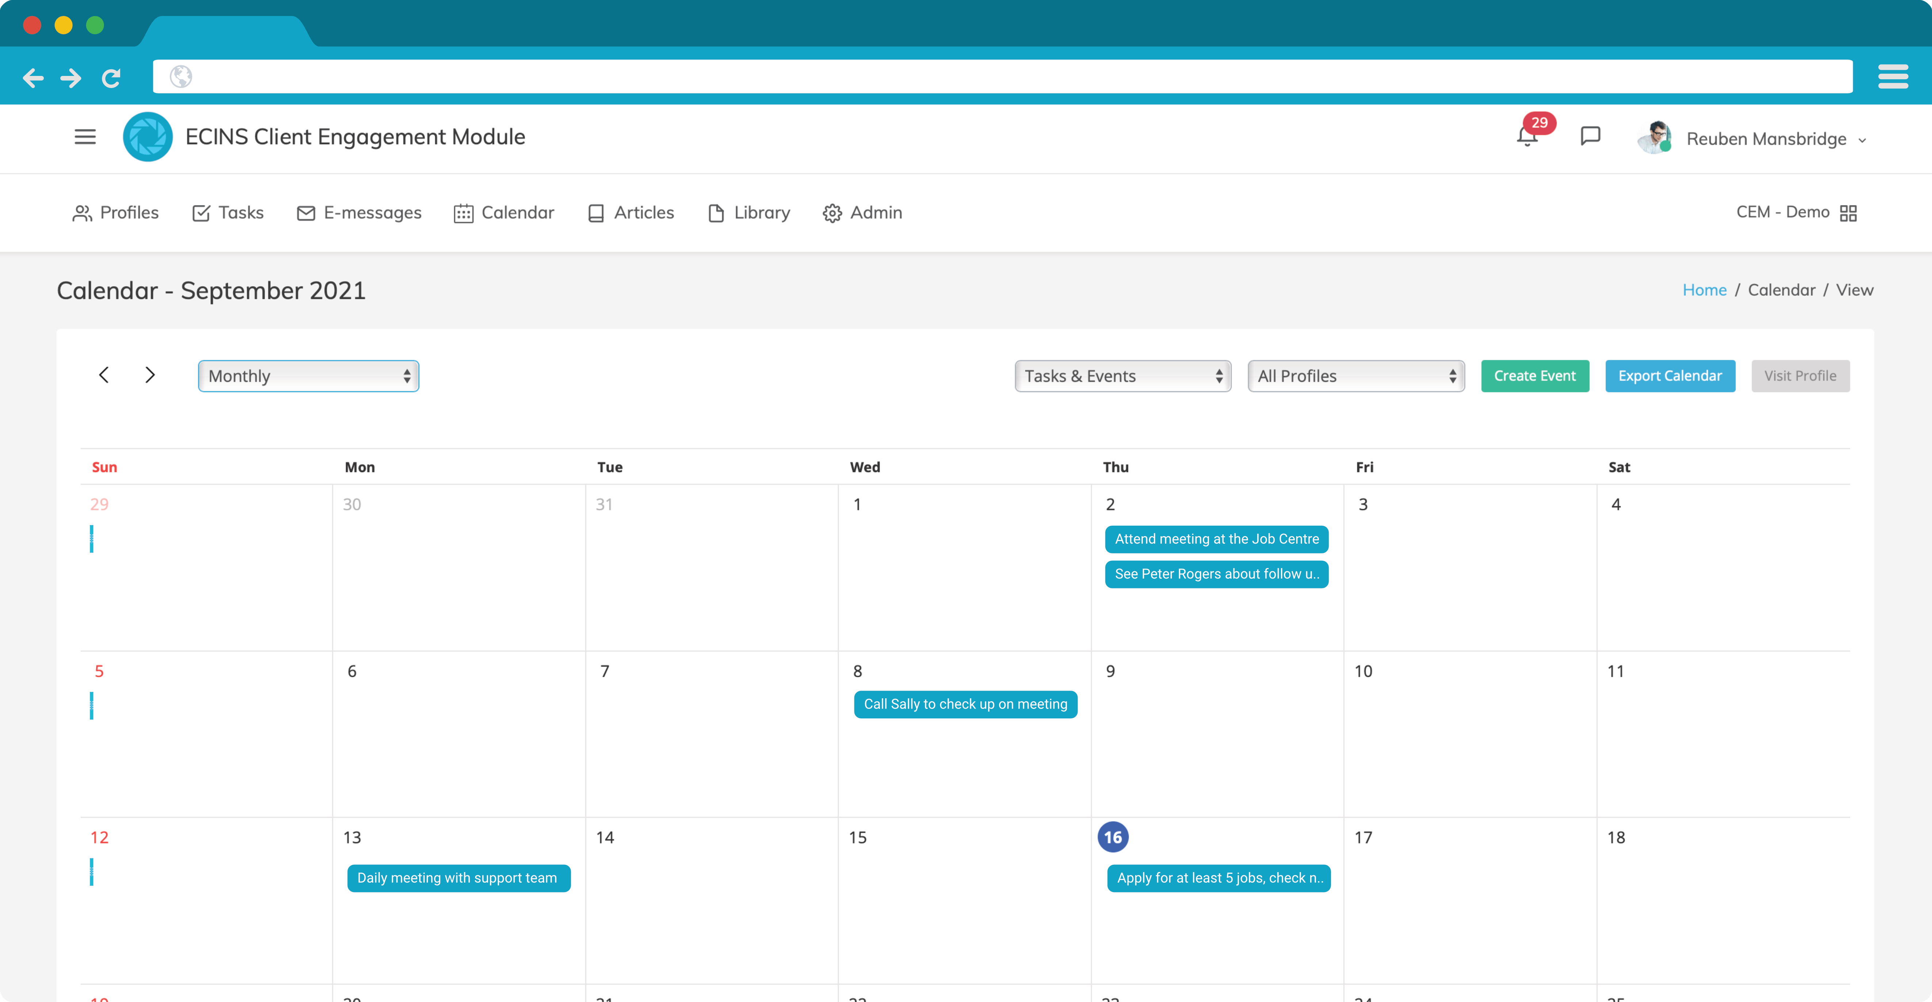Click the Calendar icon in navigation

click(463, 212)
